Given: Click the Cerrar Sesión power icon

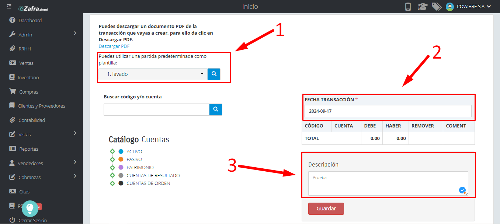Looking at the screenshot, I should pyautogui.click(x=12, y=220).
